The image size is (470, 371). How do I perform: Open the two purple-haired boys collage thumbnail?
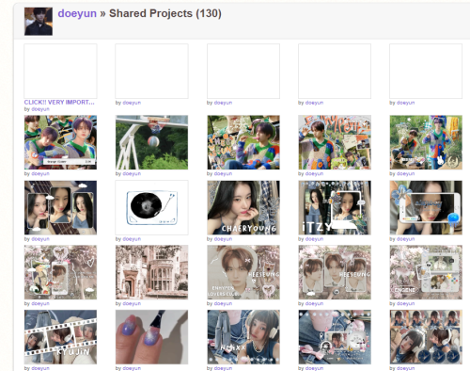point(60,142)
